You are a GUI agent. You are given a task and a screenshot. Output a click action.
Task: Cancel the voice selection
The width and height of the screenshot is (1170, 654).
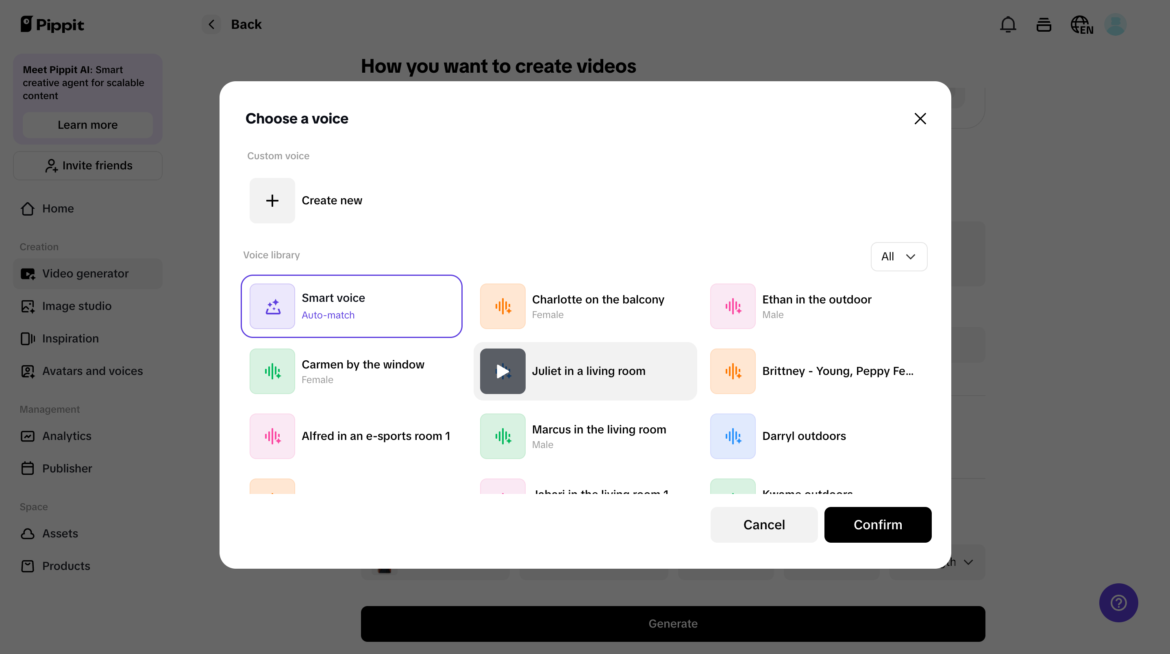pyautogui.click(x=763, y=524)
